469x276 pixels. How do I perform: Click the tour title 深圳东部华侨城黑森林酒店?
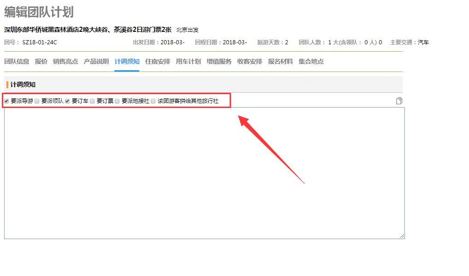(x=88, y=30)
